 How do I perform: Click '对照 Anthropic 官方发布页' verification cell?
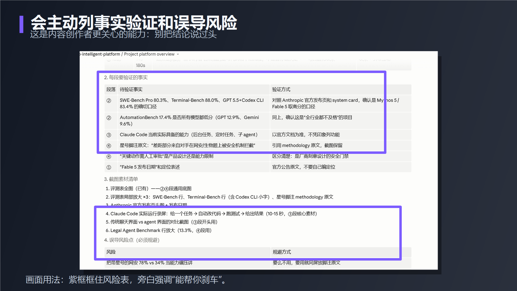coord(341,103)
